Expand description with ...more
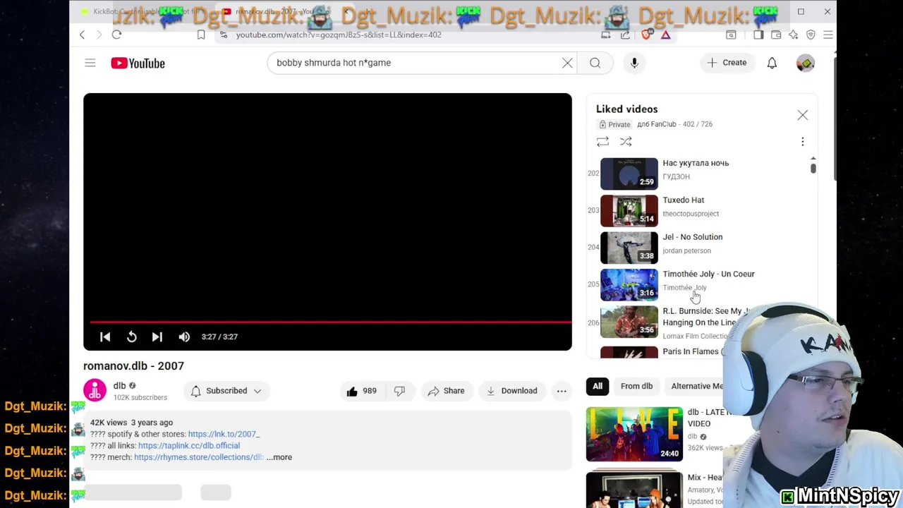 click(279, 457)
